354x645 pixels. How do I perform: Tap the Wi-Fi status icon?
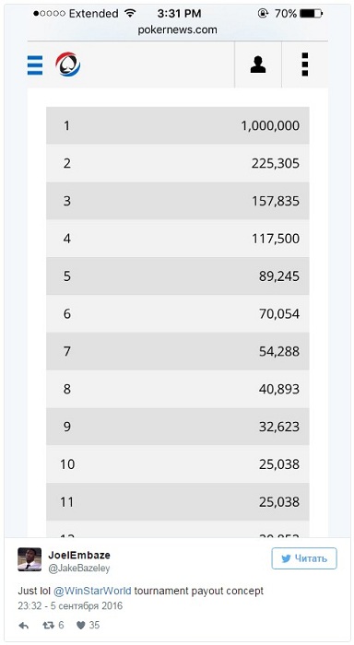130,13
